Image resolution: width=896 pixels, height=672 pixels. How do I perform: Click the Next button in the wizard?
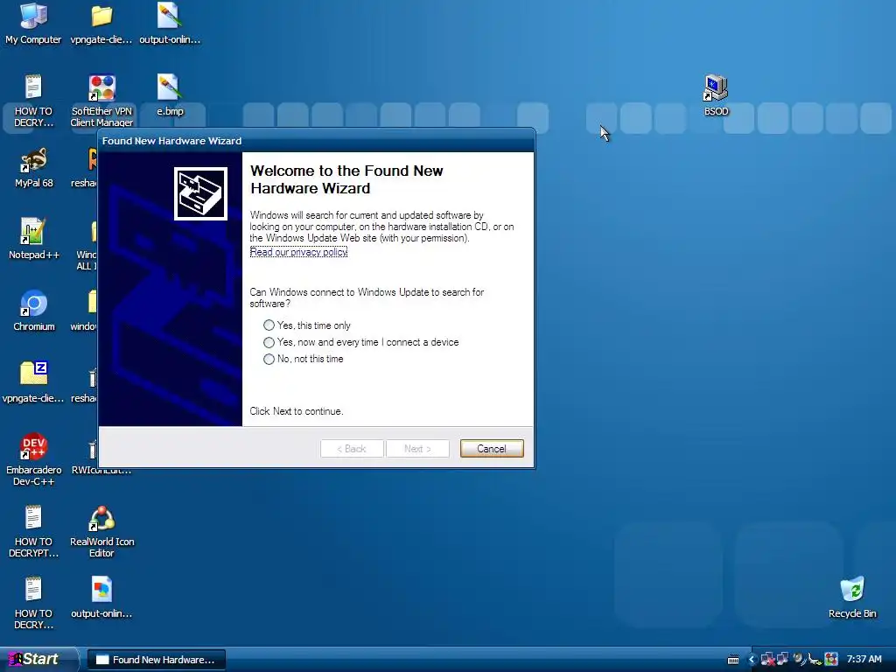417,449
